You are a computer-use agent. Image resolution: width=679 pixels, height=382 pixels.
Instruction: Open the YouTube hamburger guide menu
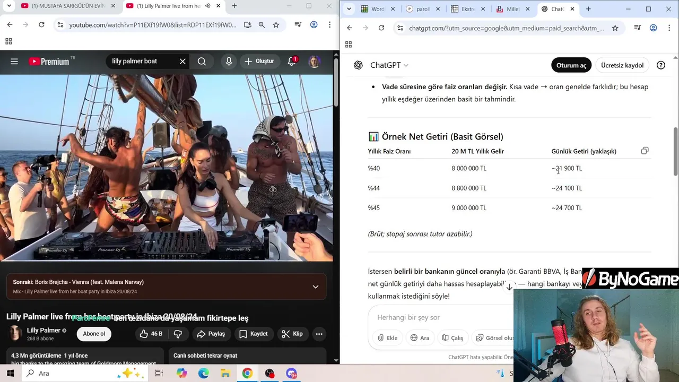point(14,62)
